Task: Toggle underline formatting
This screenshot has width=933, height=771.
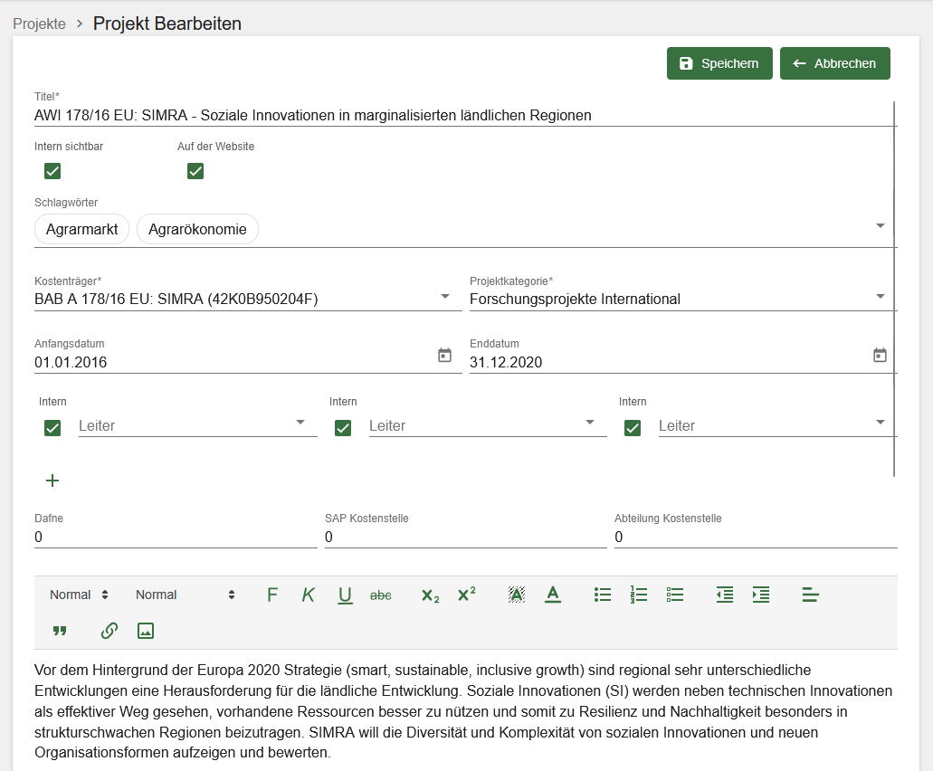Action: point(345,595)
